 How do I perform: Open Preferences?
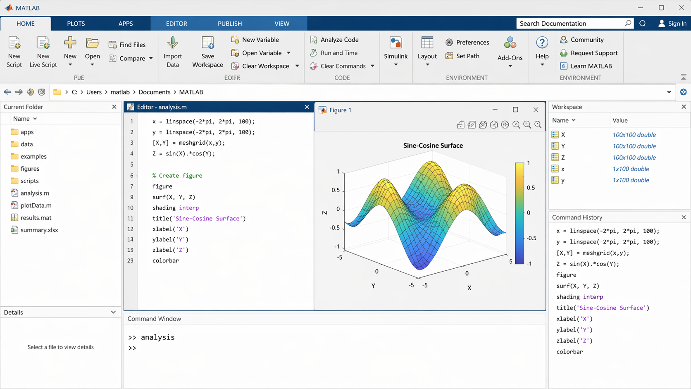coord(467,42)
